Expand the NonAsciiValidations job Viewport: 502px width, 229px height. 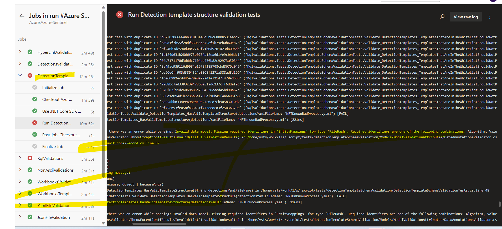point(20,170)
